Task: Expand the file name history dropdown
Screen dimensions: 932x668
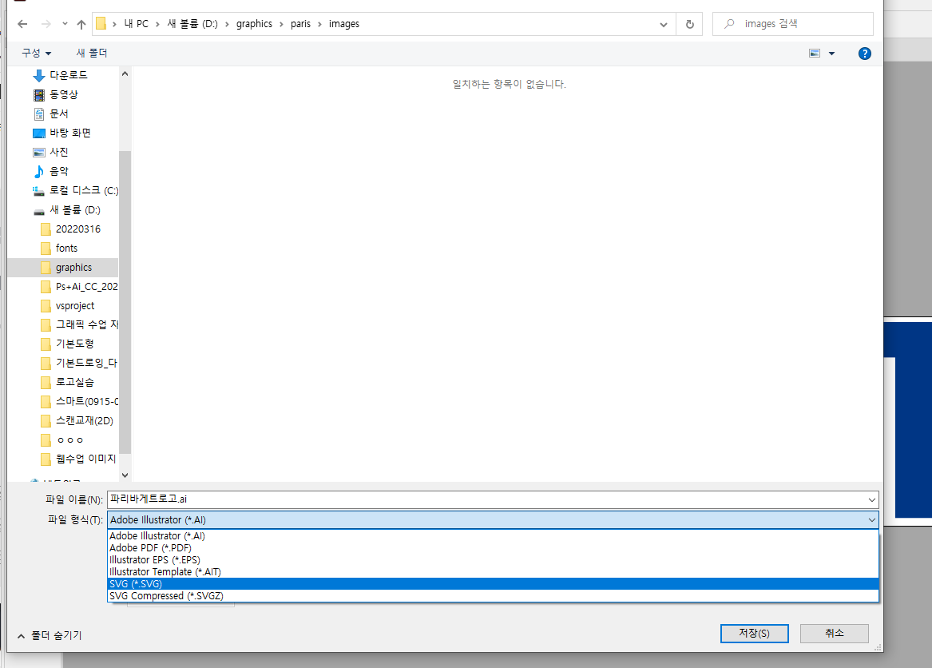Action: pyautogui.click(x=871, y=499)
